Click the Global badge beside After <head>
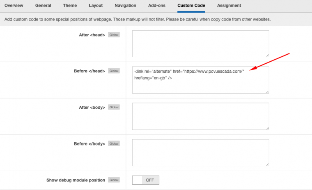312x190 pixels. click(x=114, y=35)
